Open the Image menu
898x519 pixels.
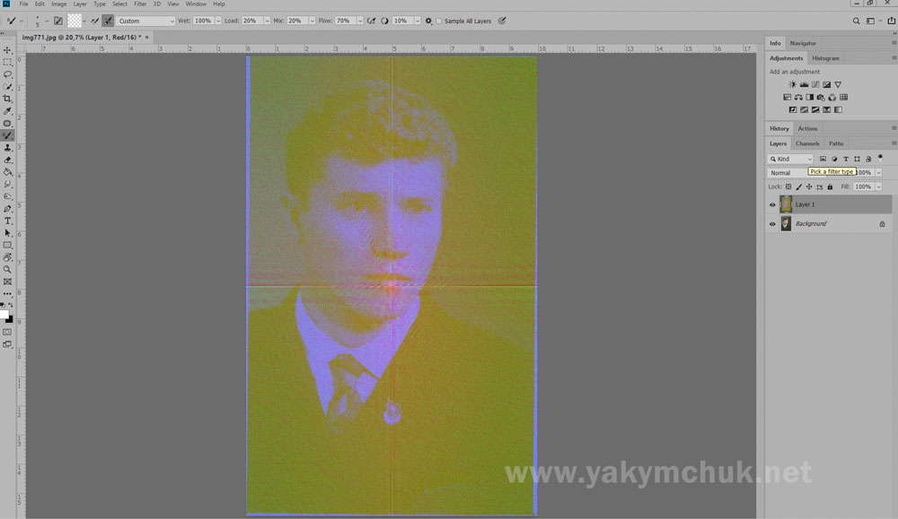59,4
